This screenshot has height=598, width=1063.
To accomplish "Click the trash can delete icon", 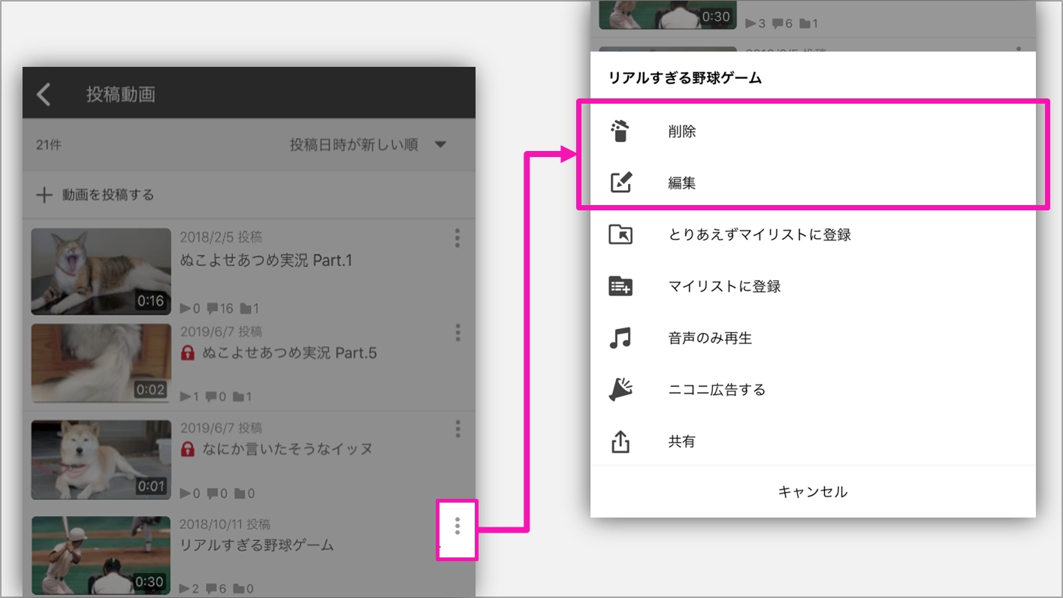I will (620, 131).
